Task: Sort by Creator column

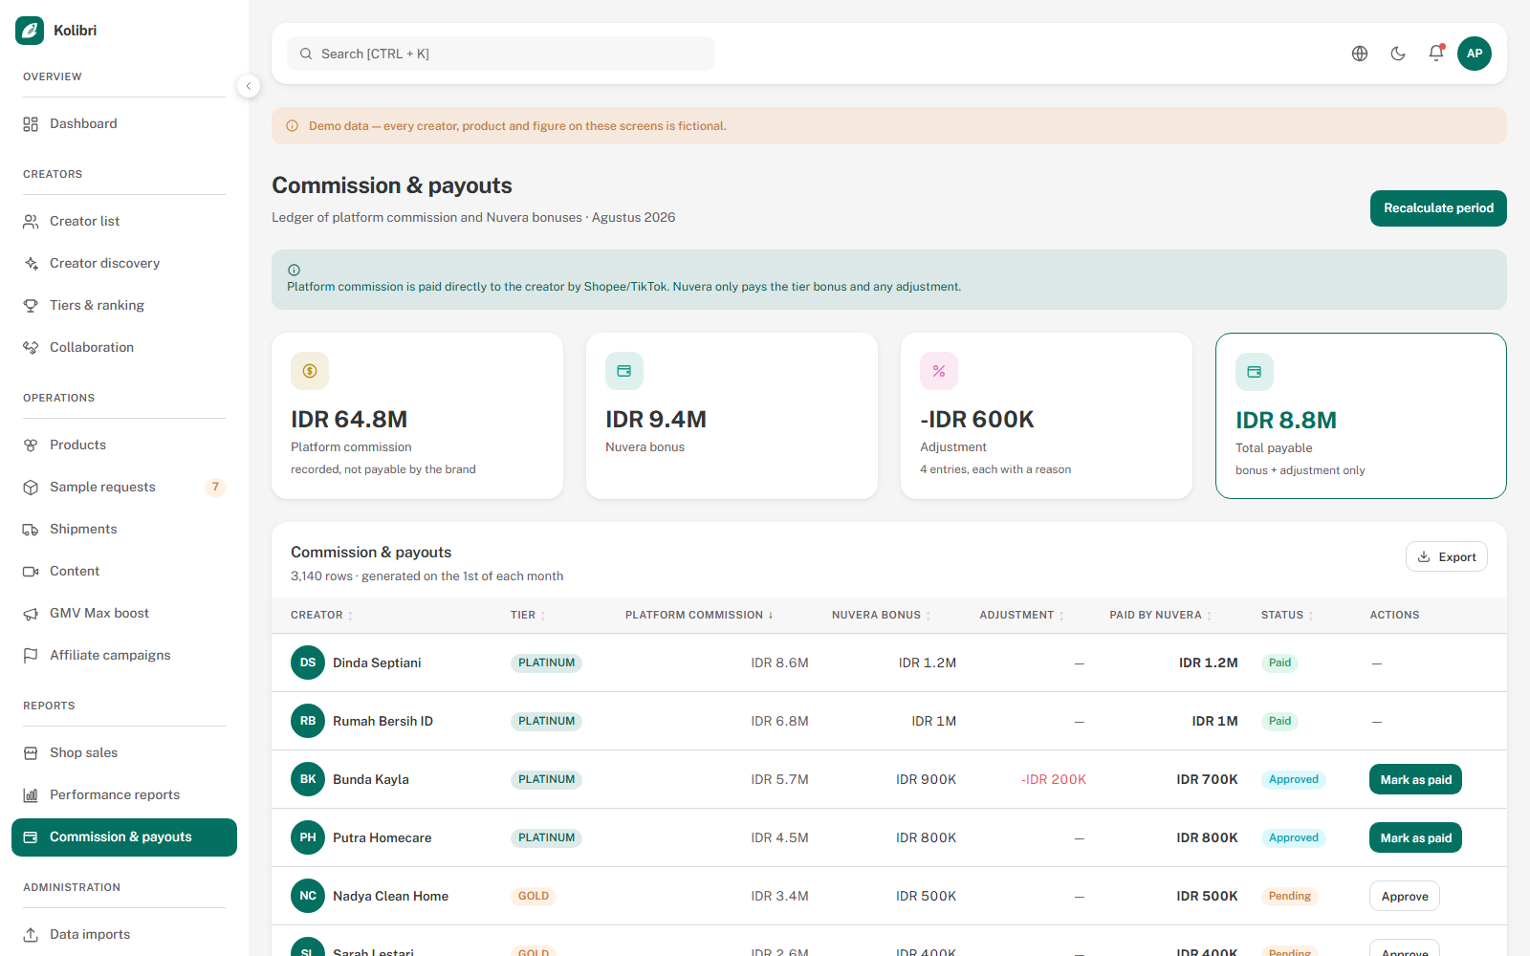Action: pyautogui.click(x=322, y=616)
